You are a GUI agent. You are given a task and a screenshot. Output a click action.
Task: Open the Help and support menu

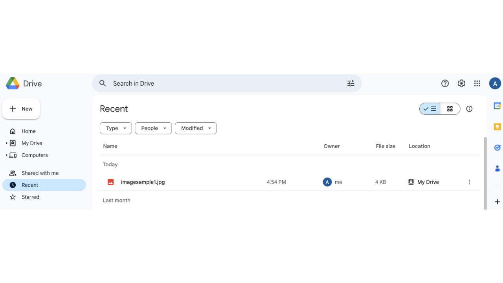point(445,83)
